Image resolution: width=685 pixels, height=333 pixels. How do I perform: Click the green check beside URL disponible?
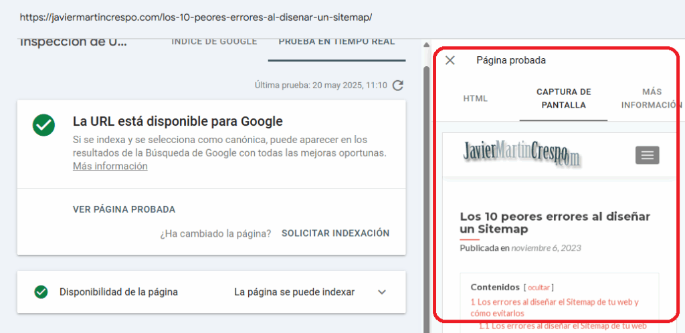[x=43, y=125]
